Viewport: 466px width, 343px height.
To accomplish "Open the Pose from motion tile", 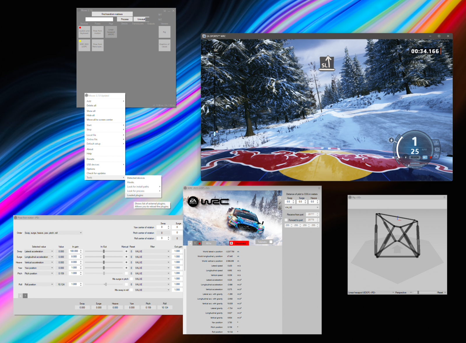I will tap(98, 32).
